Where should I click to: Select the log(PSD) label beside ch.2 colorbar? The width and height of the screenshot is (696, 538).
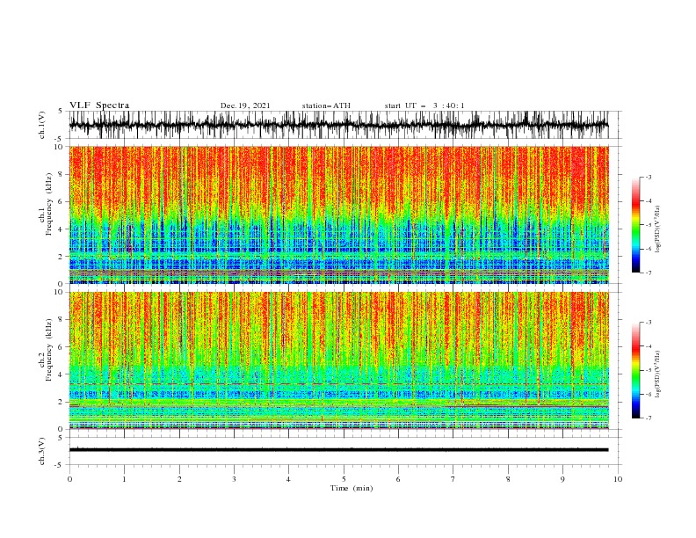tap(657, 374)
